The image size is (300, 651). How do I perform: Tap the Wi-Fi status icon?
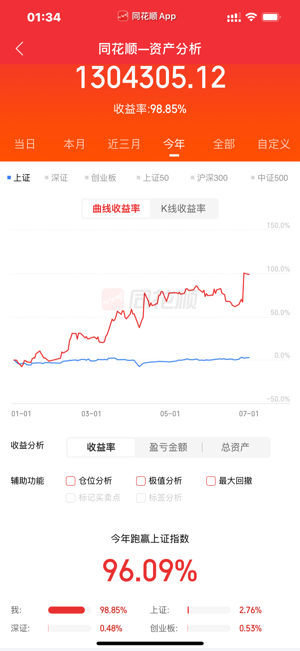(x=251, y=17)
